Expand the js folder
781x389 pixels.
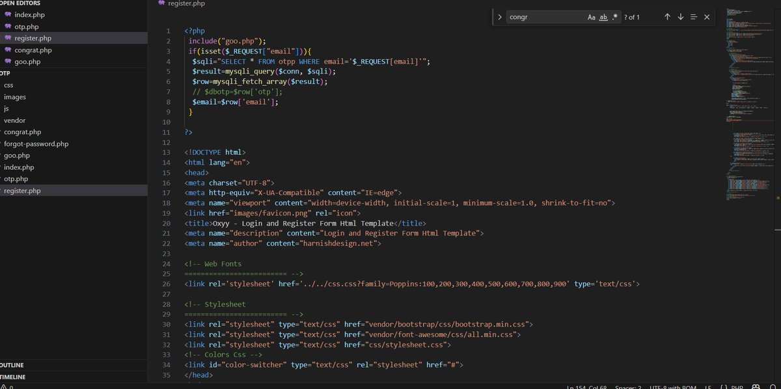7,109
